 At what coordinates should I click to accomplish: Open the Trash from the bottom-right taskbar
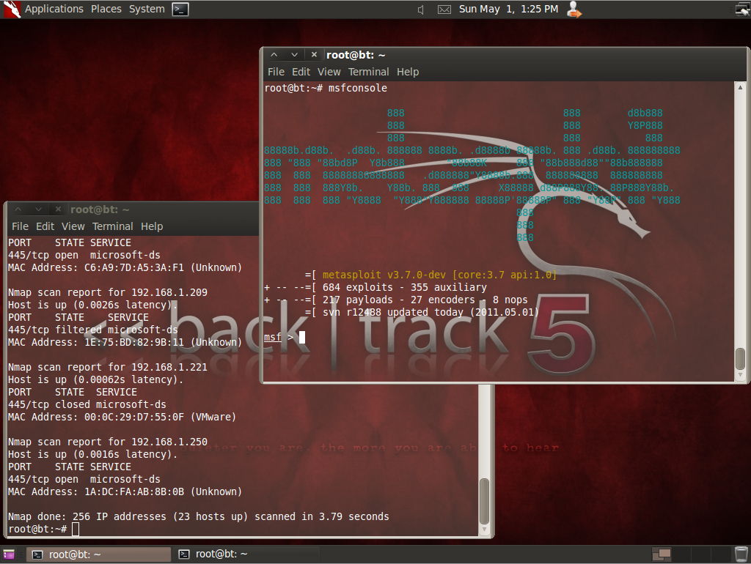pyautogui.click(x=741, y=554)
